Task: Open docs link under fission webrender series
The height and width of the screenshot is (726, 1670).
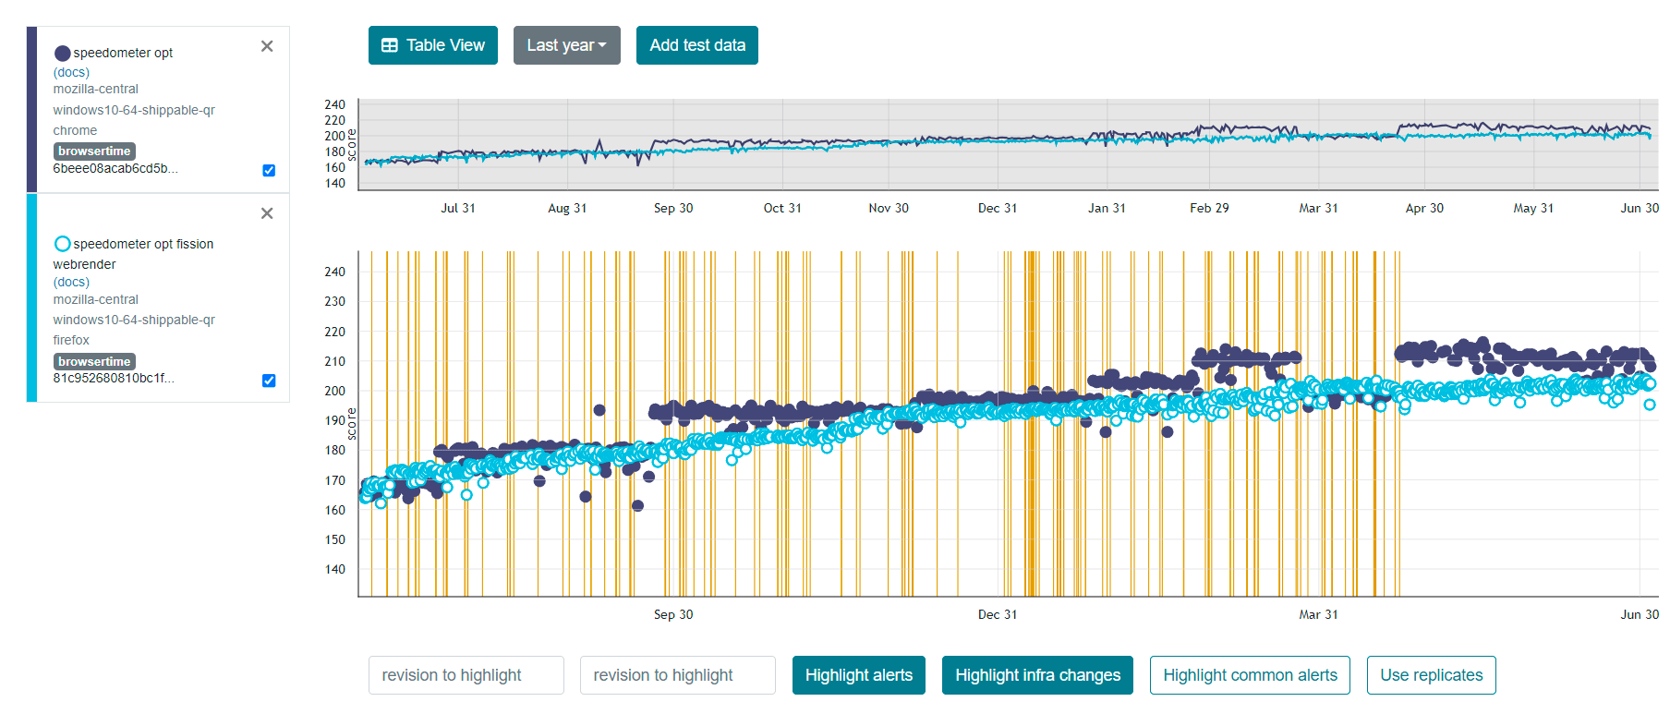Action: (x=71, y=282)
